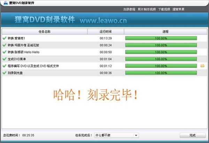
Task: Click the 进程 column header
Action: tap(165, 32)
